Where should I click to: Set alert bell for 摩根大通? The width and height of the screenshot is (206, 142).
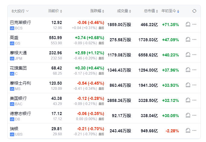188,55
